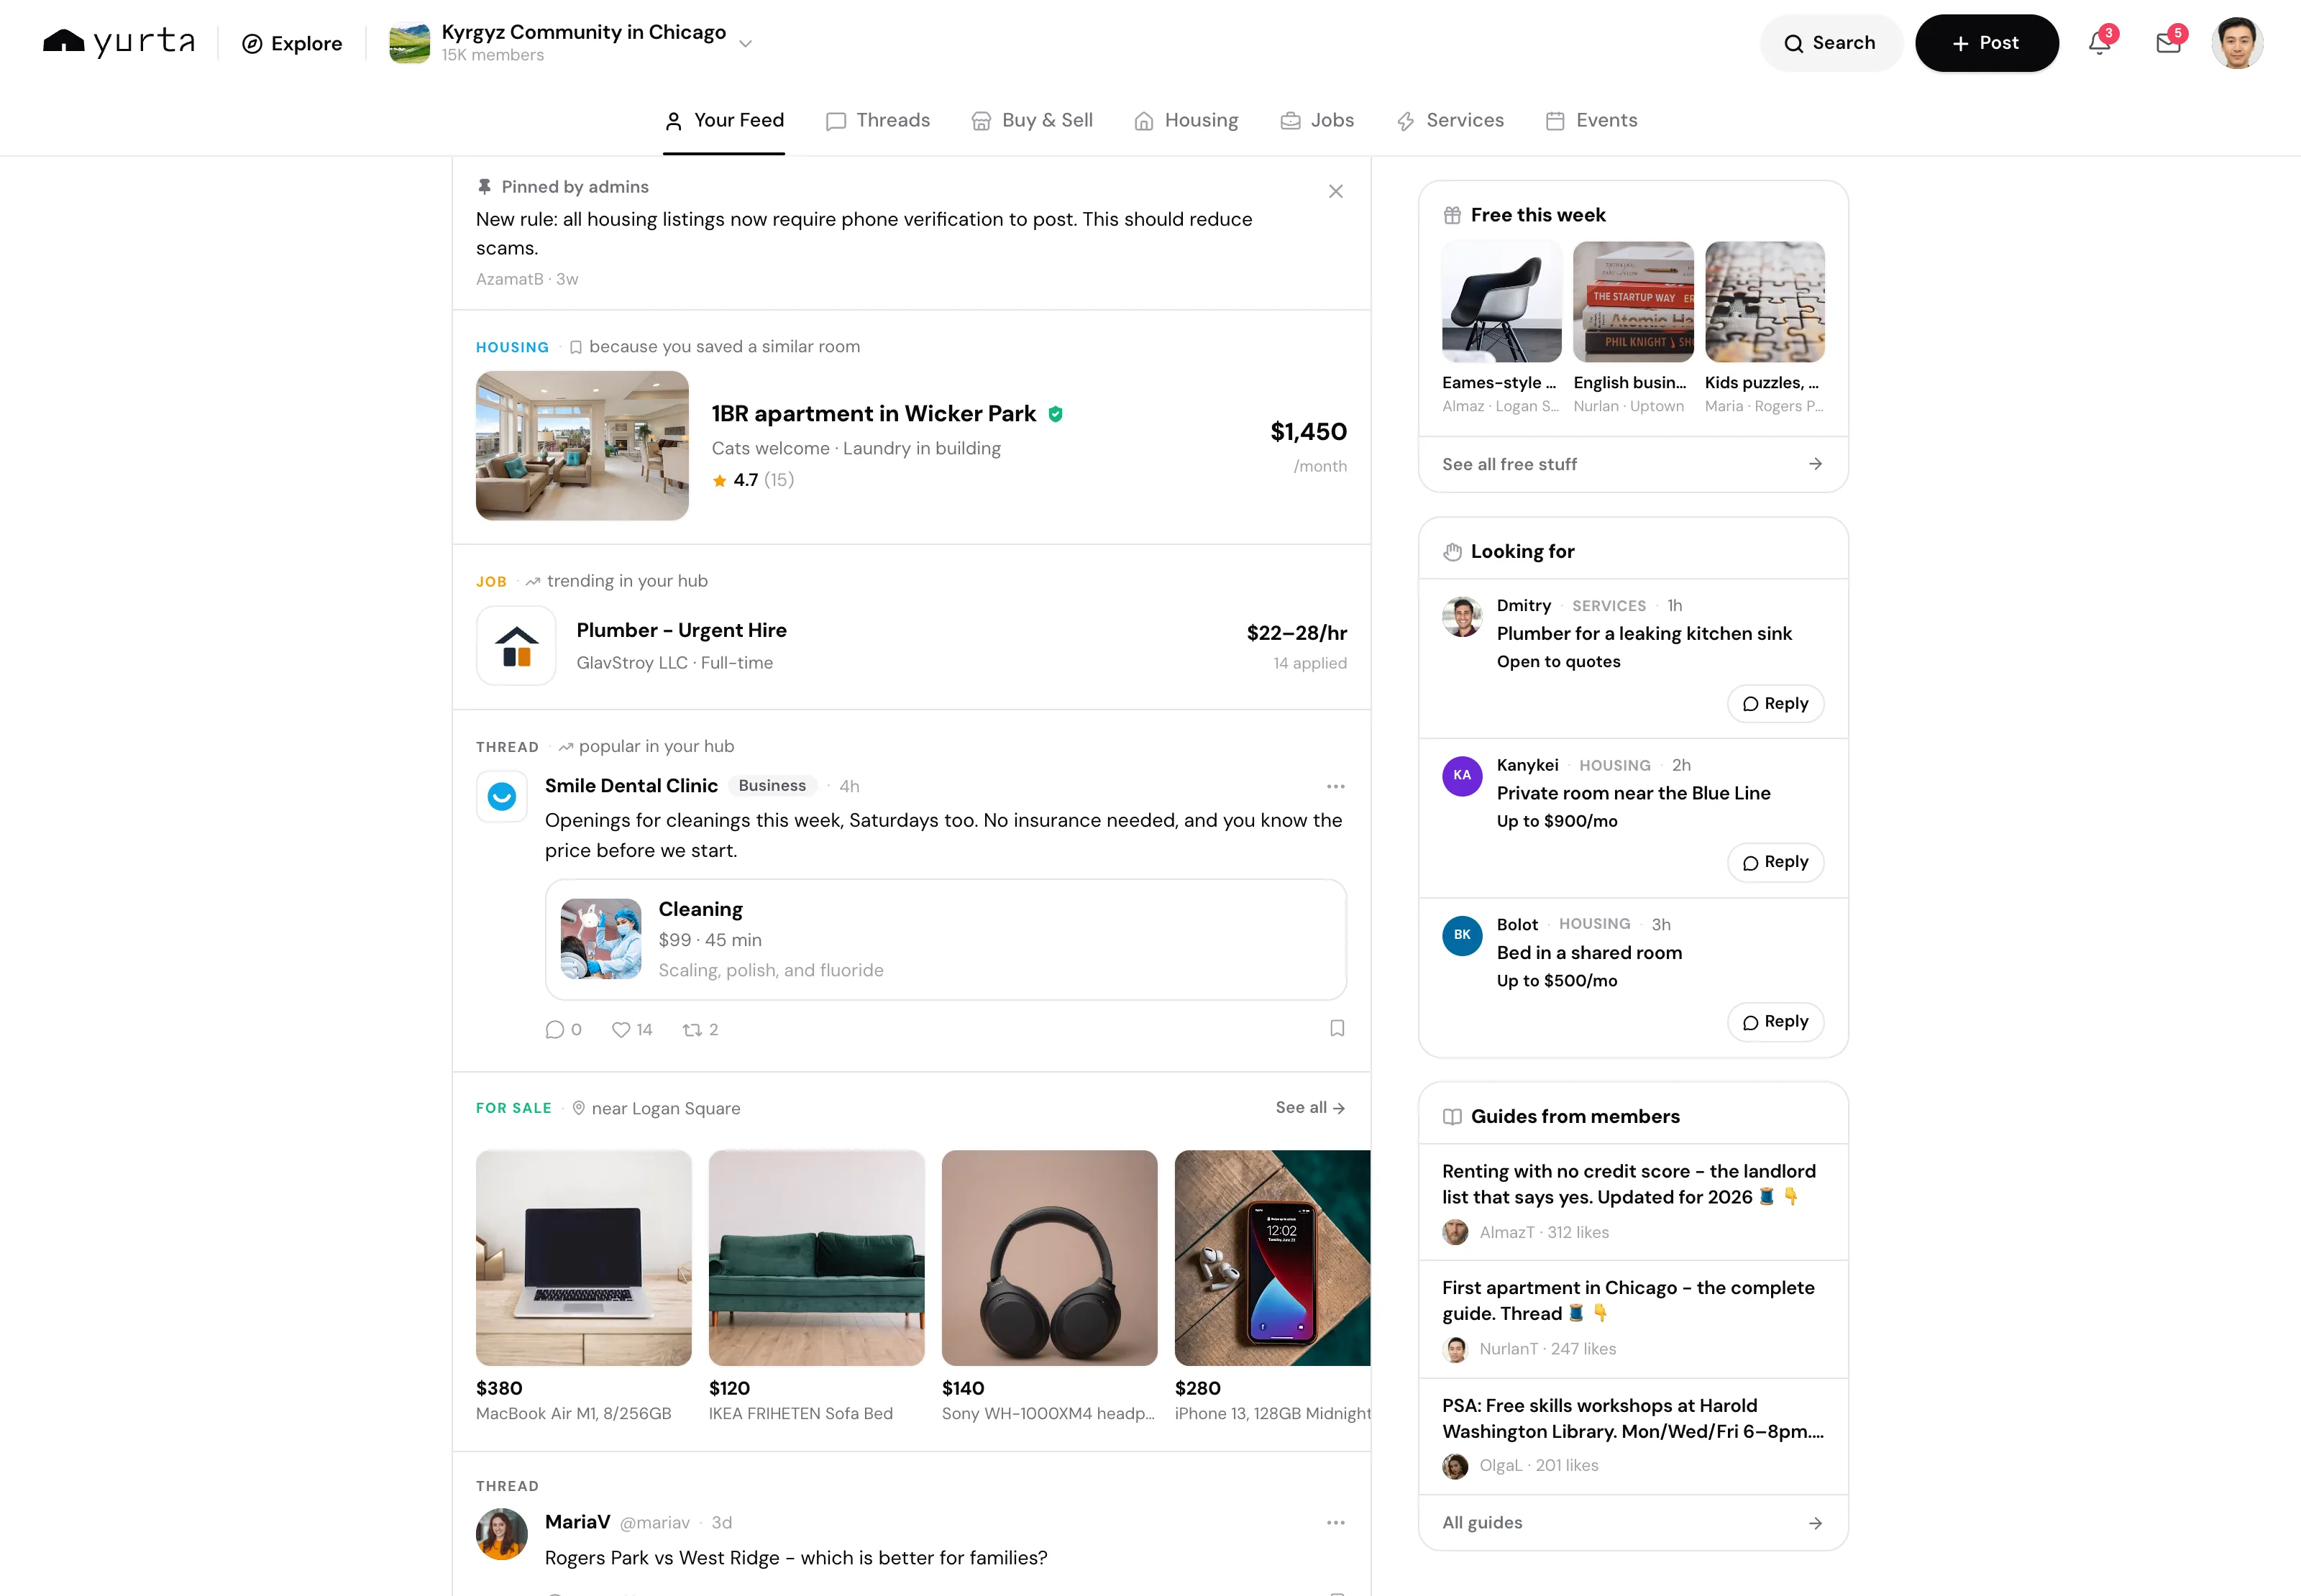Open the user profile avatar
Image resolution: width=2301 pixels, height=1596 pixels.
2237,43
